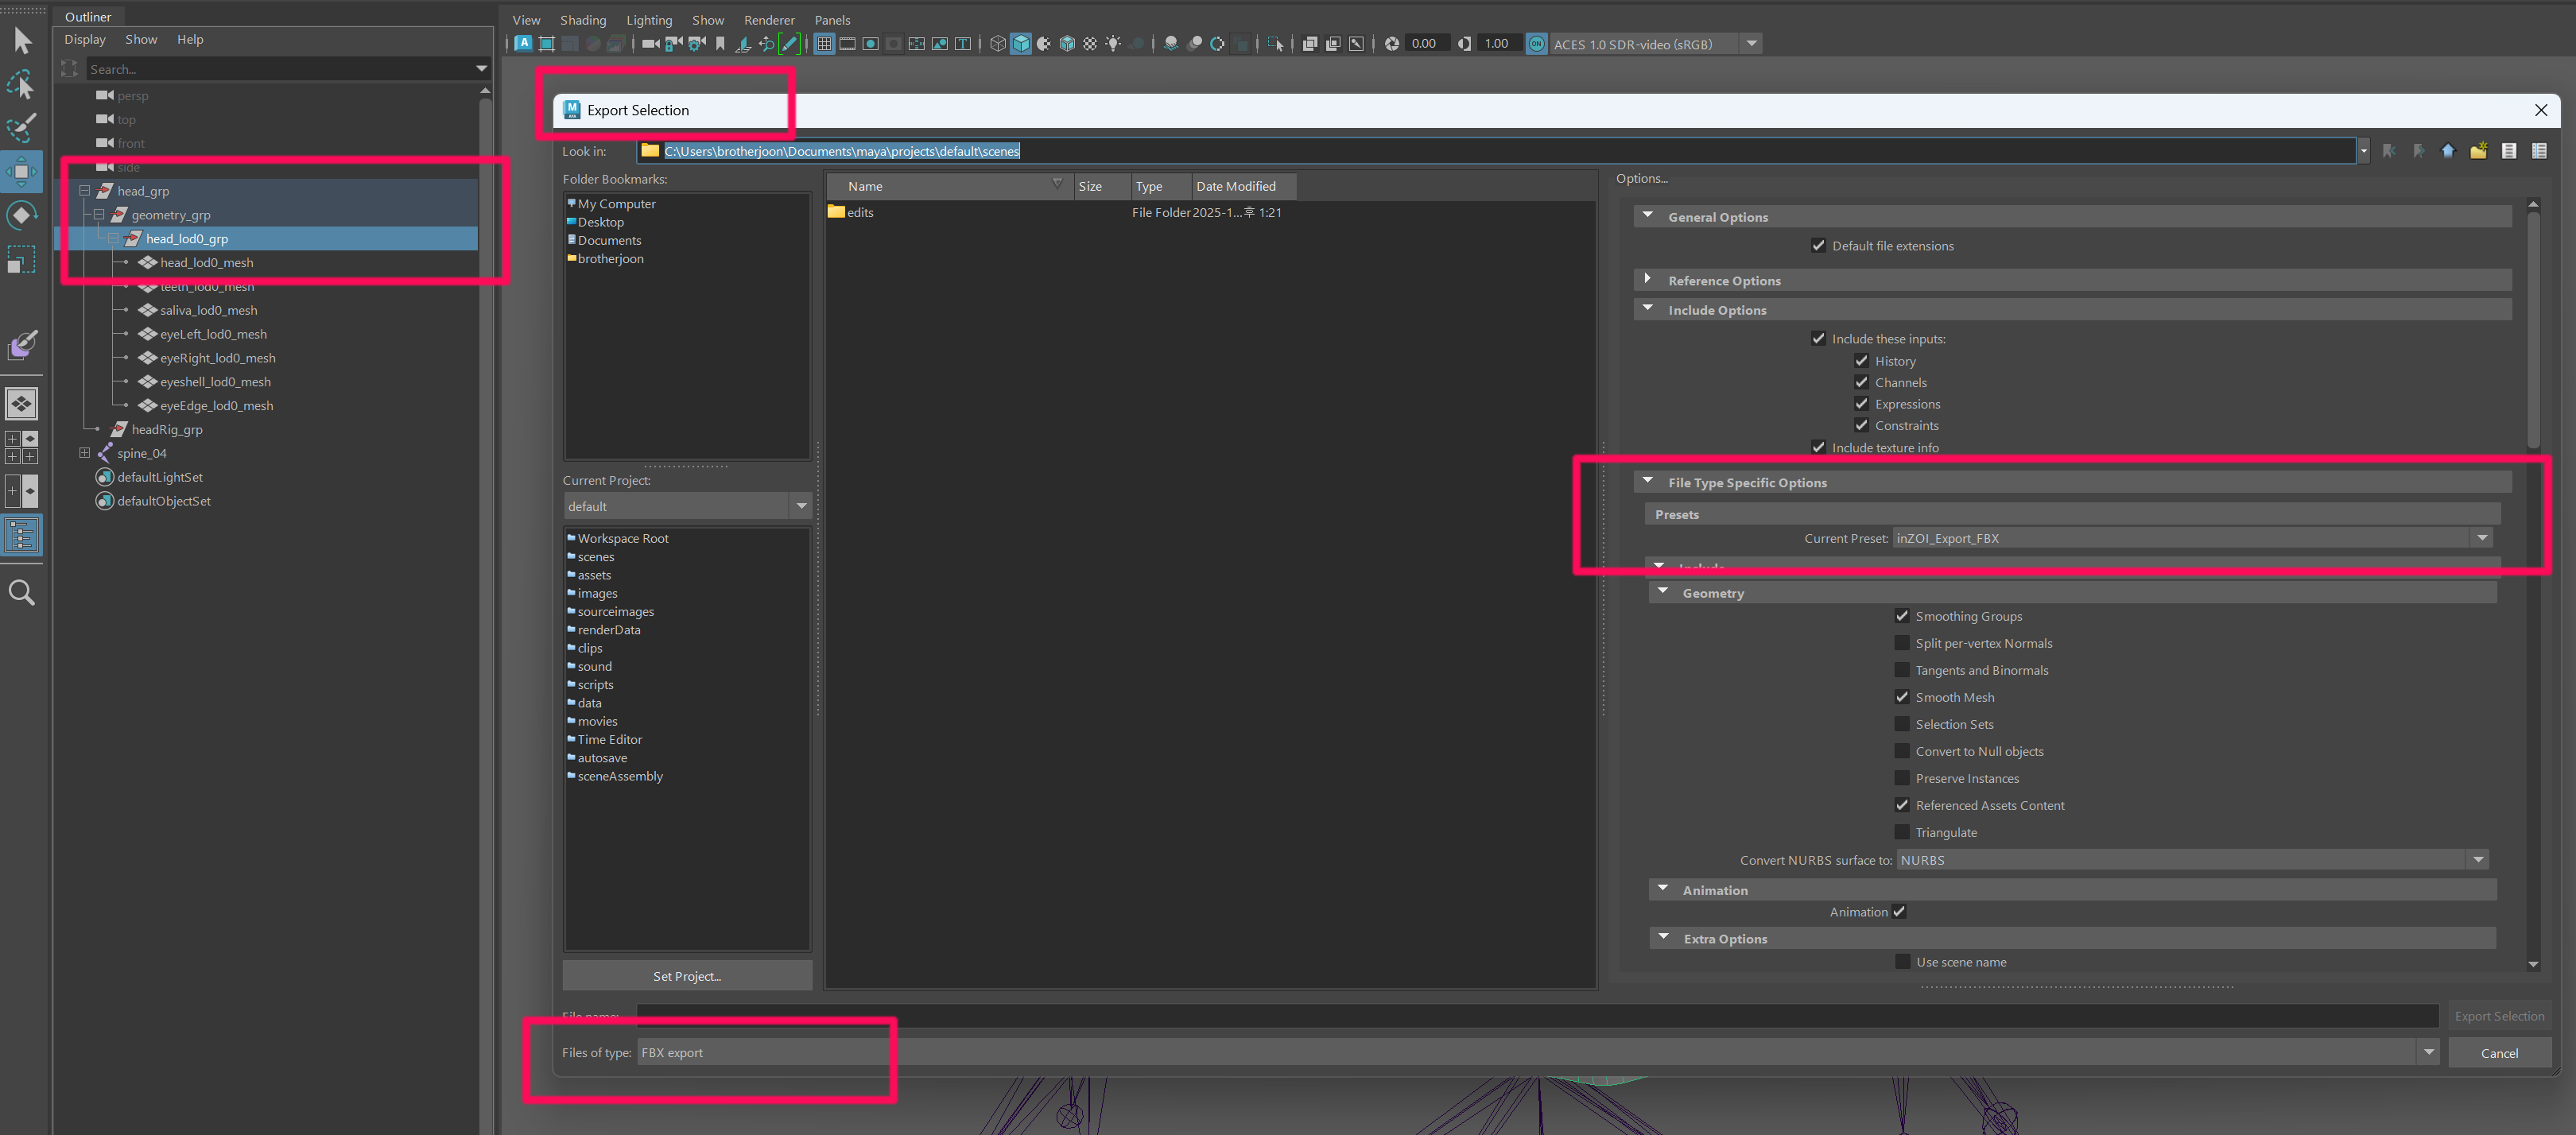This screenshot has height=1135, width=2576.
Task: Select the Paint Selection tool in toolbox
Action: coord(21,128)
